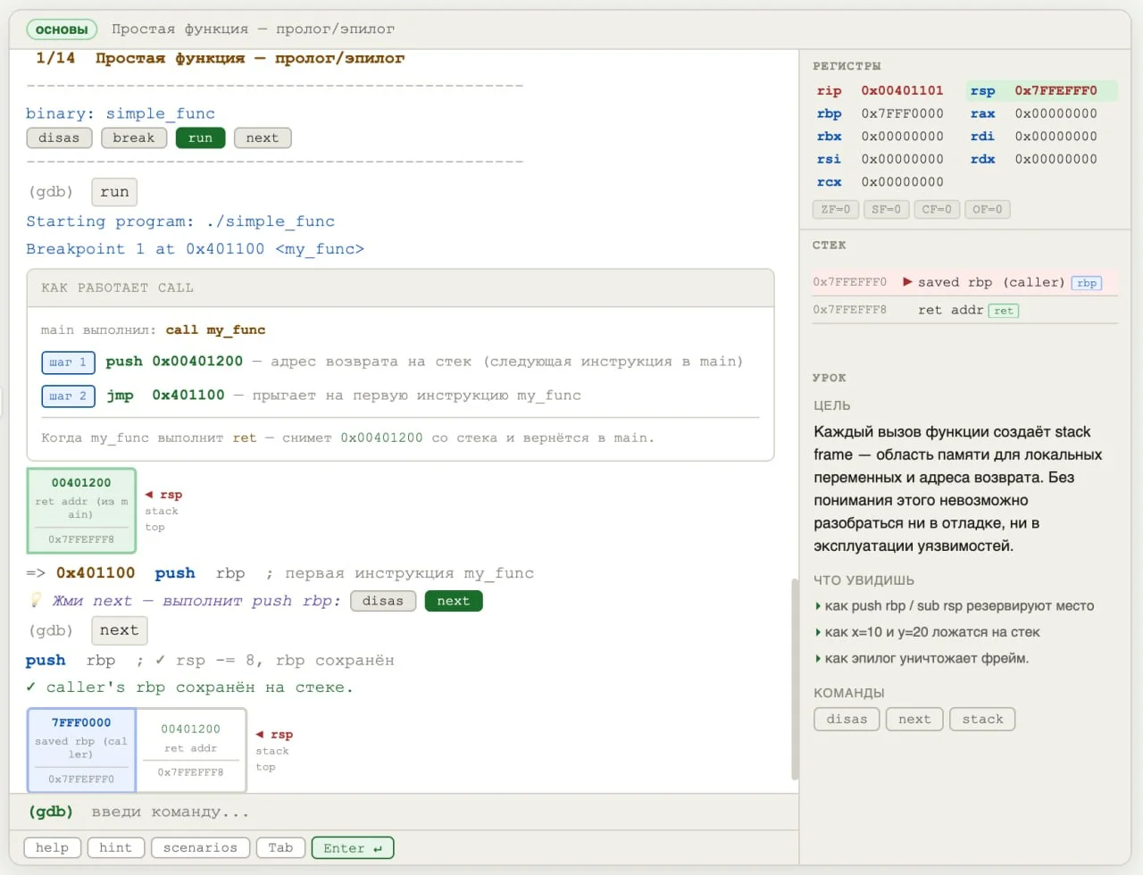This screenshot has width=1143, height=875.
Task: Focus the gdb command input field
Action: [438, 812]
